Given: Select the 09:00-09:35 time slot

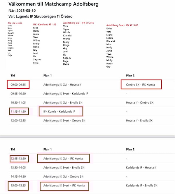Looking at the screenshot, I should [18, 85].
